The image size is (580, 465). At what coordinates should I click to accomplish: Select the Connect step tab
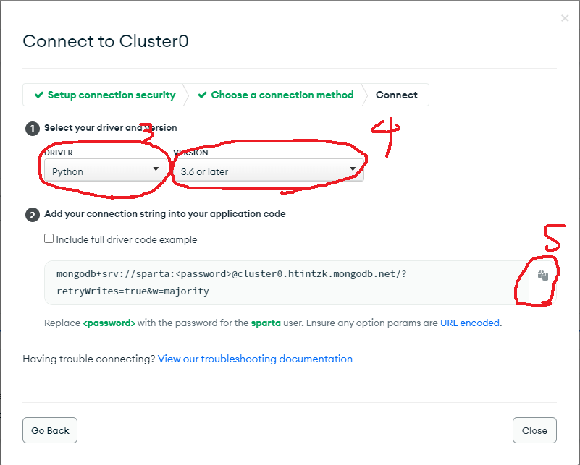click(x=397, y=95)
